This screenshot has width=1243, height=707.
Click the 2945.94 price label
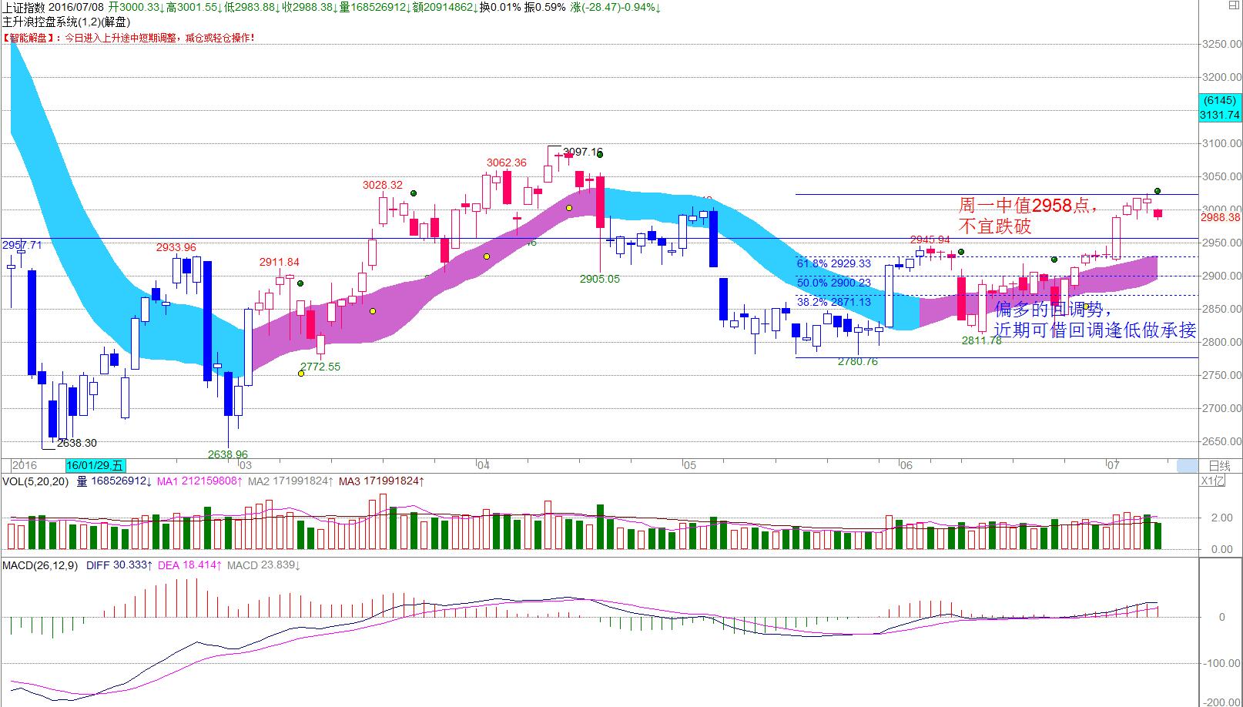click(x=930, y=240)
